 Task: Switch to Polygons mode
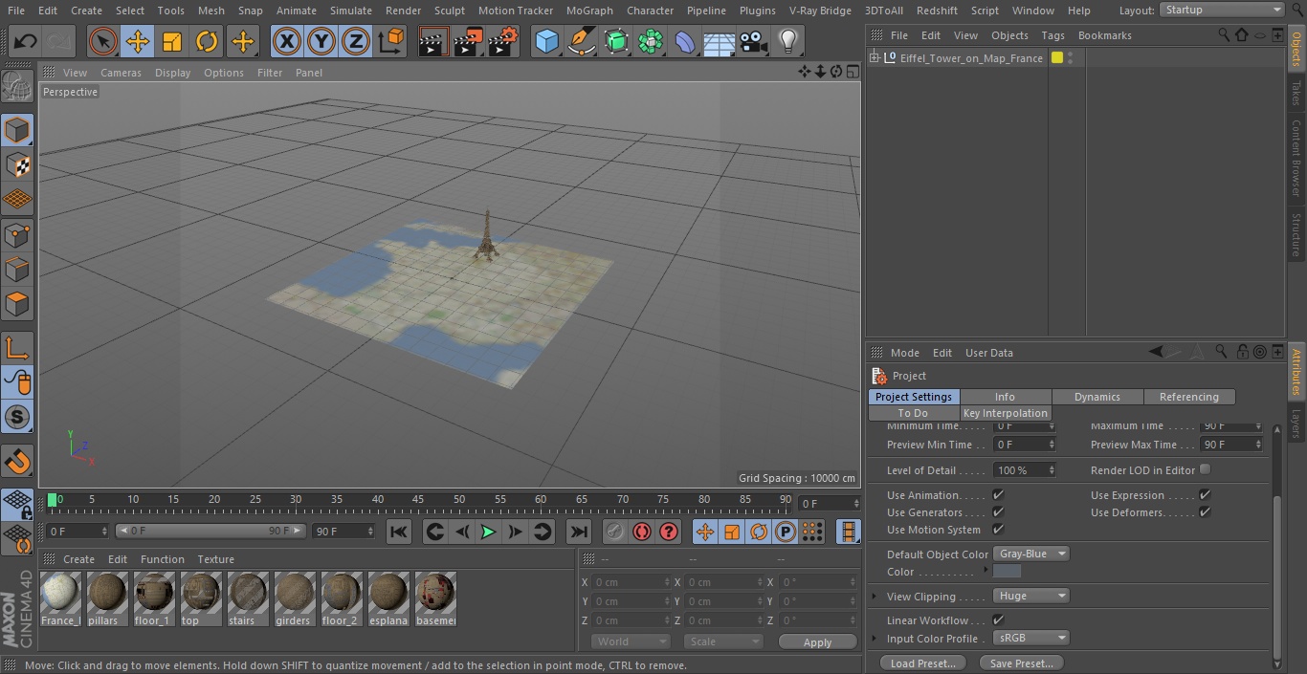[x=17, y=305]
